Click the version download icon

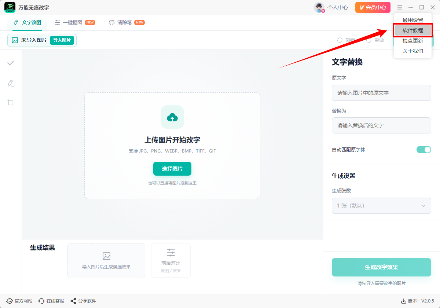click(404, 301)
